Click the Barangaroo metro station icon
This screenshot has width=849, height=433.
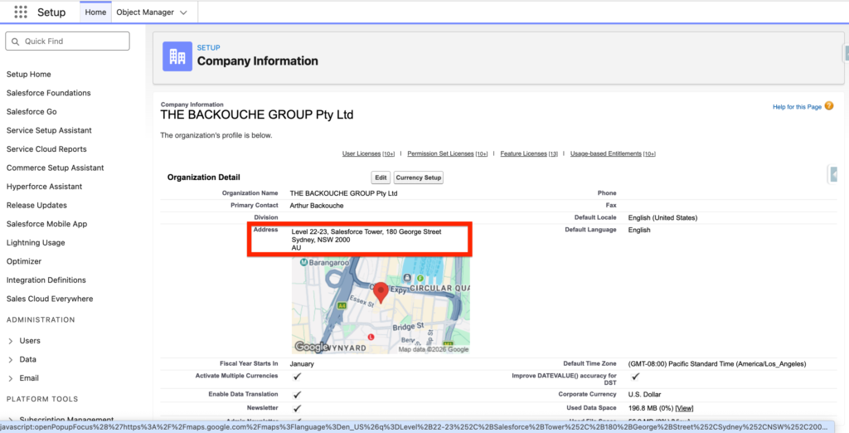304,263
